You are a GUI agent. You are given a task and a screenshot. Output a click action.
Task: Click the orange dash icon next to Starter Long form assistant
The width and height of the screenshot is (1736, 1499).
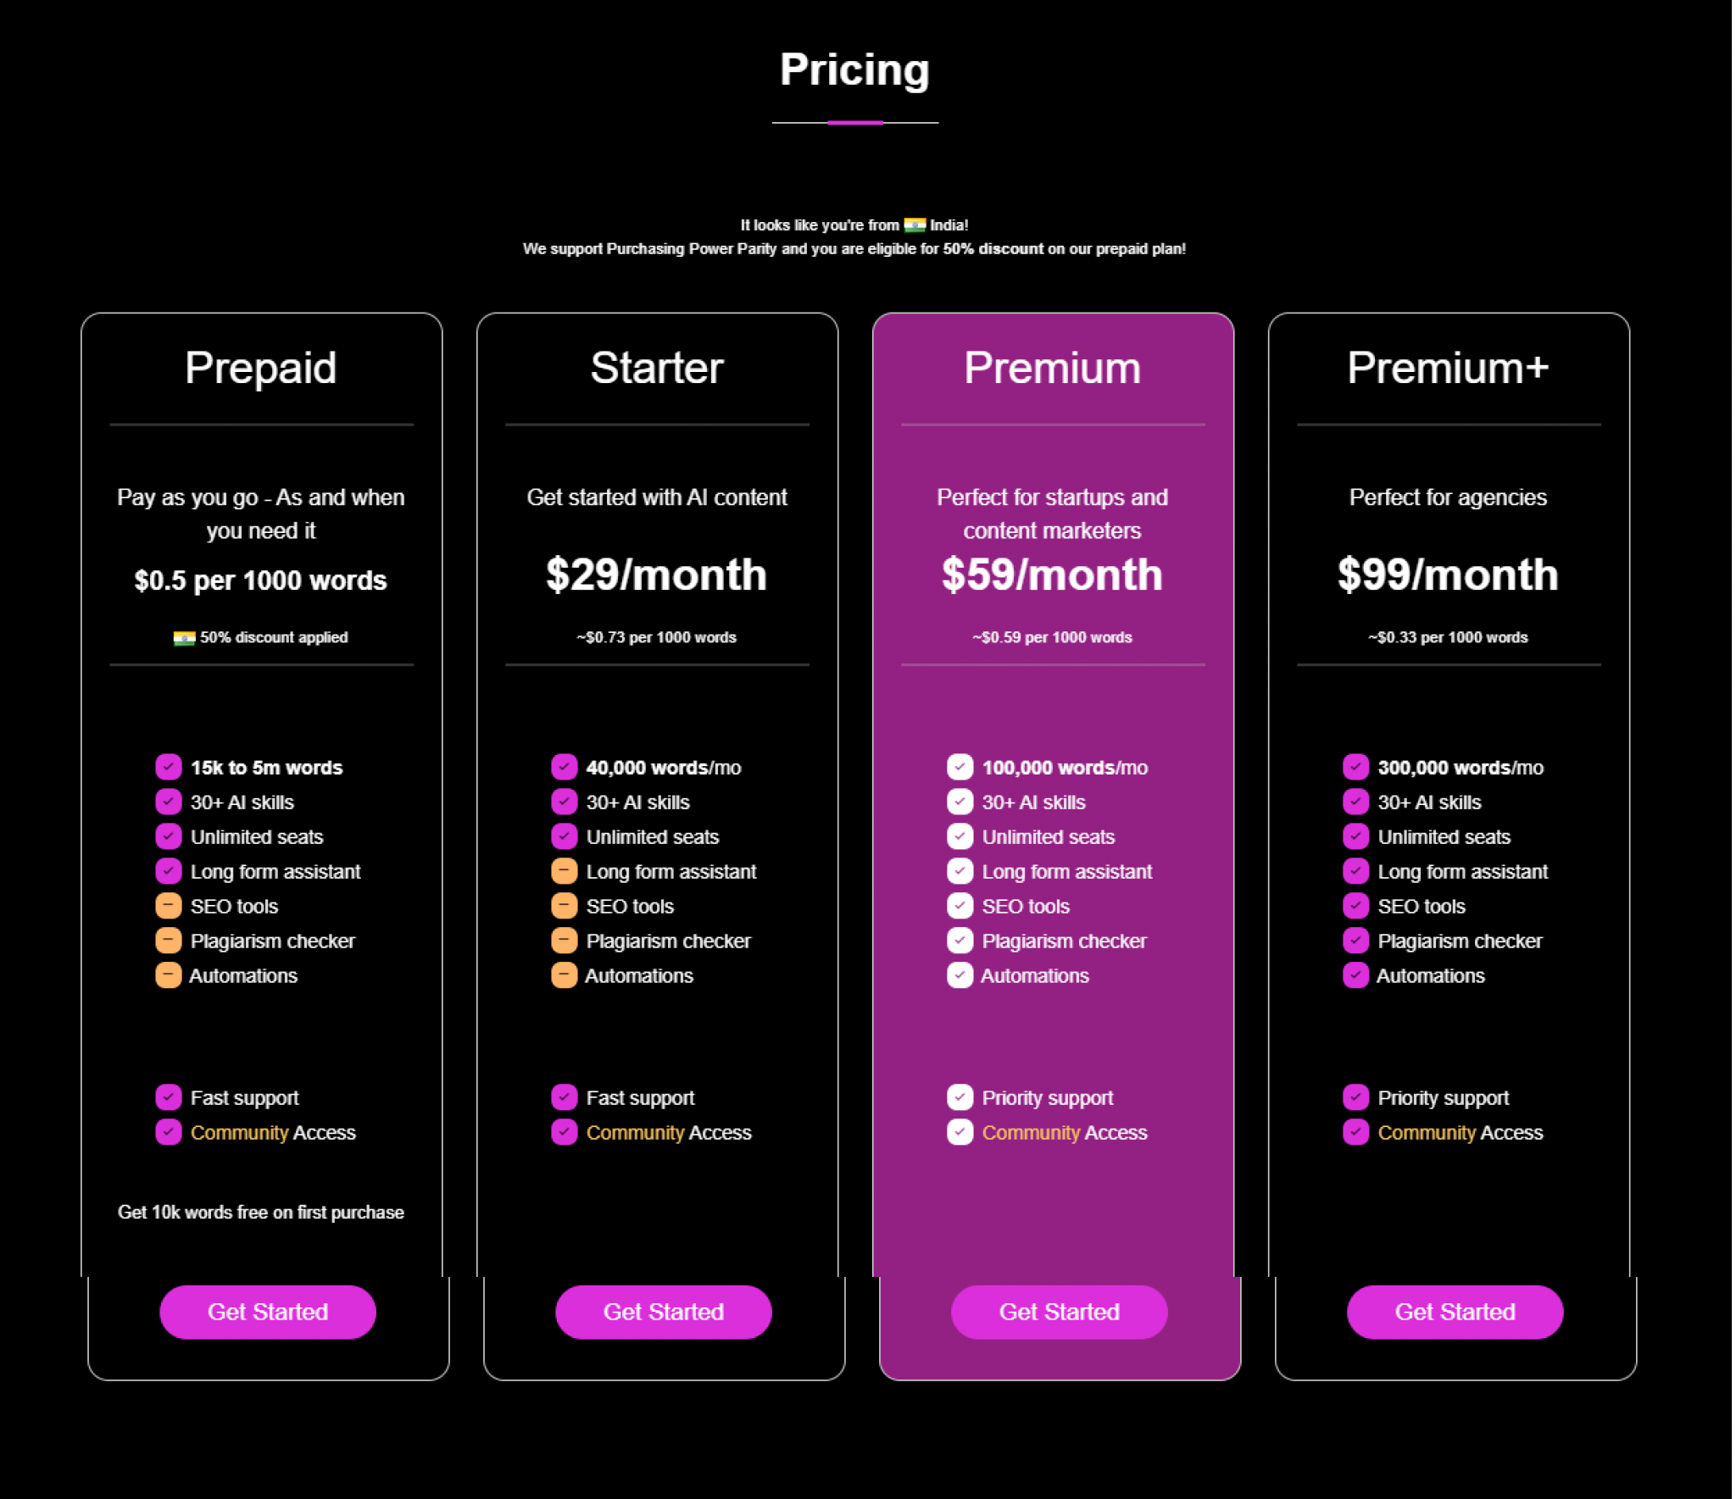click(x=564, y=871)
